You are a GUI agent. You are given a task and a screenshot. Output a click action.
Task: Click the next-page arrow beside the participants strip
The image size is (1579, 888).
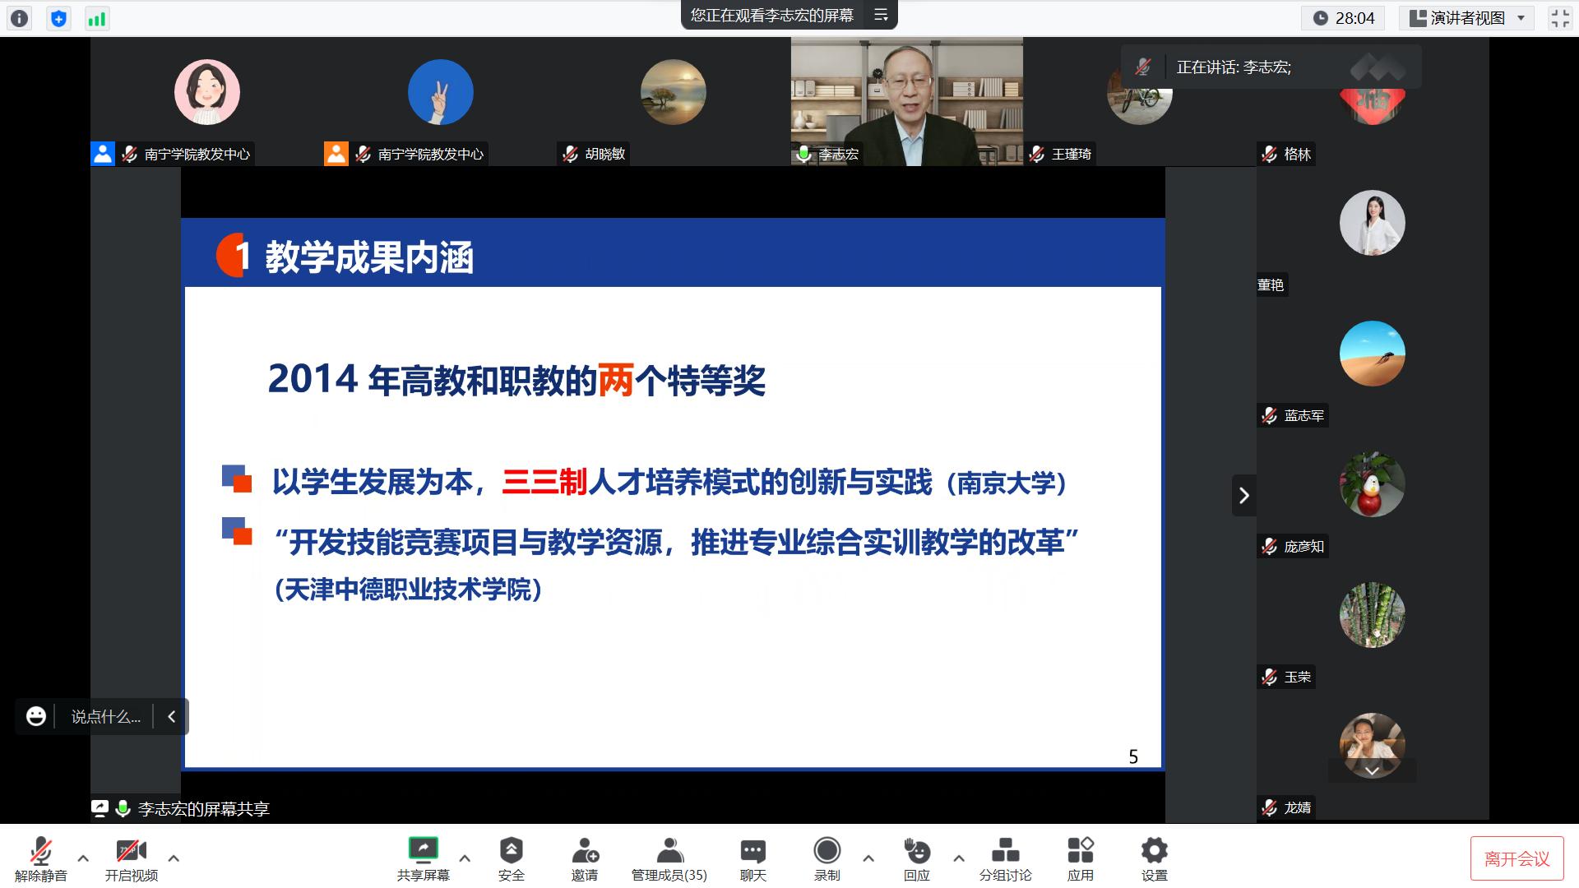pyautogui.click(x=1243, y=495)
